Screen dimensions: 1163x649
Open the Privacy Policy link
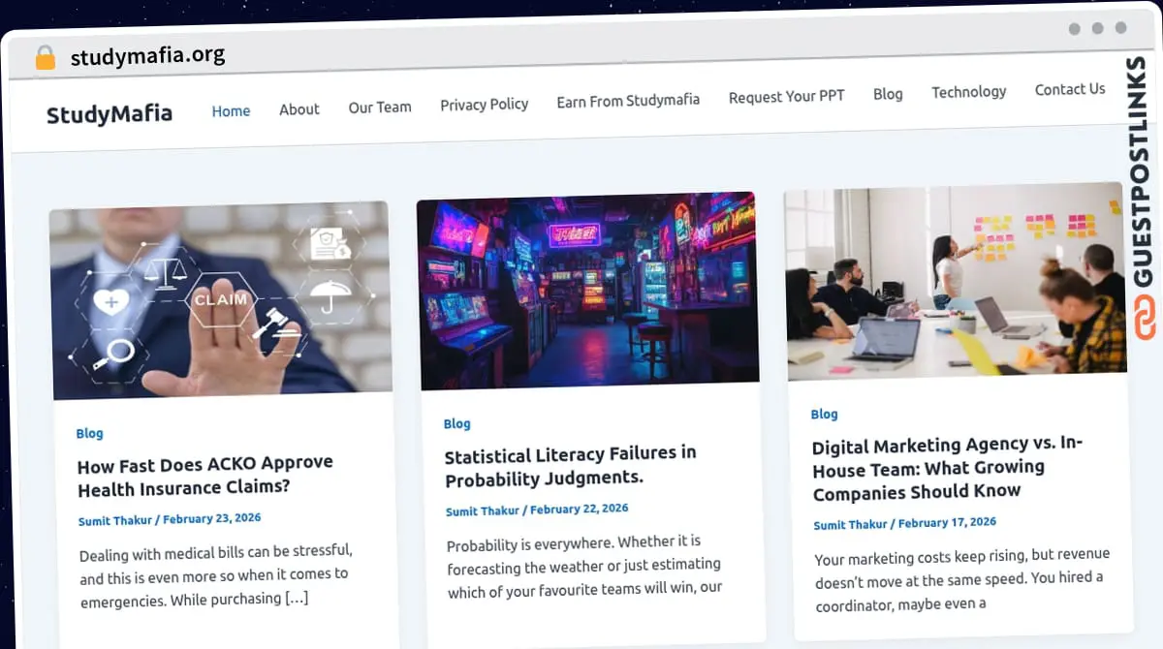pos(484,105)
